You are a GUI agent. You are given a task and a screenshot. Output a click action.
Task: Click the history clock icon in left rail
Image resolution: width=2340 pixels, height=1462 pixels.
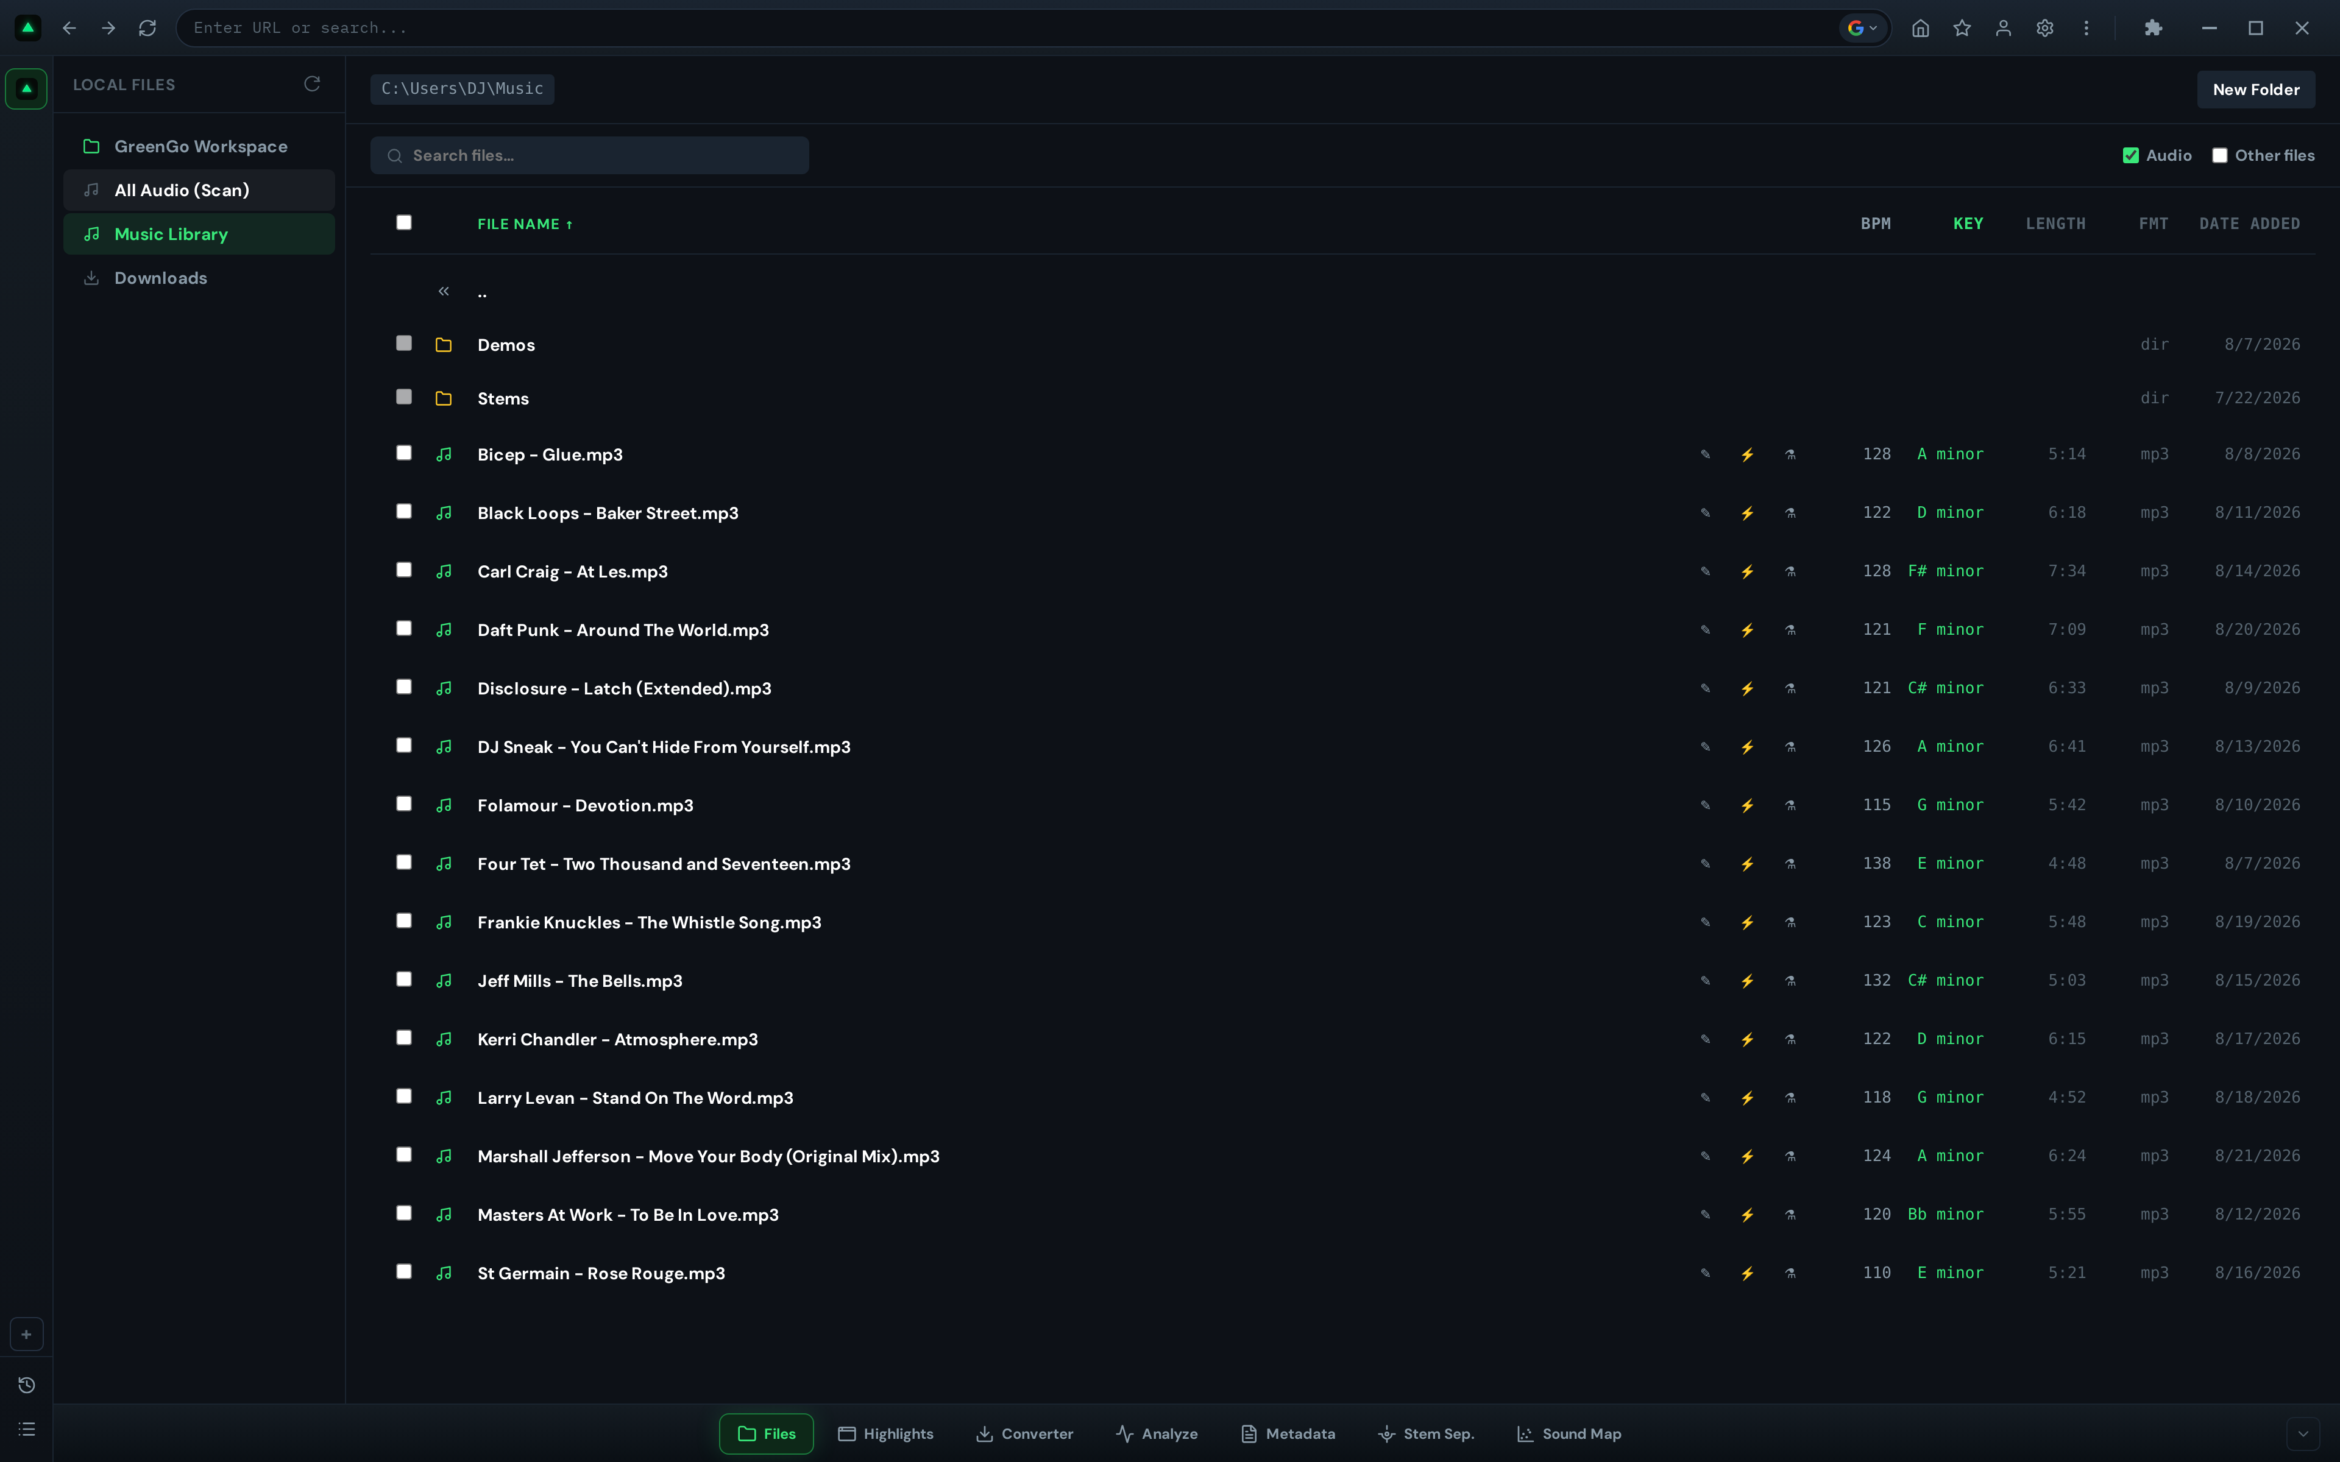[27, 1386]
